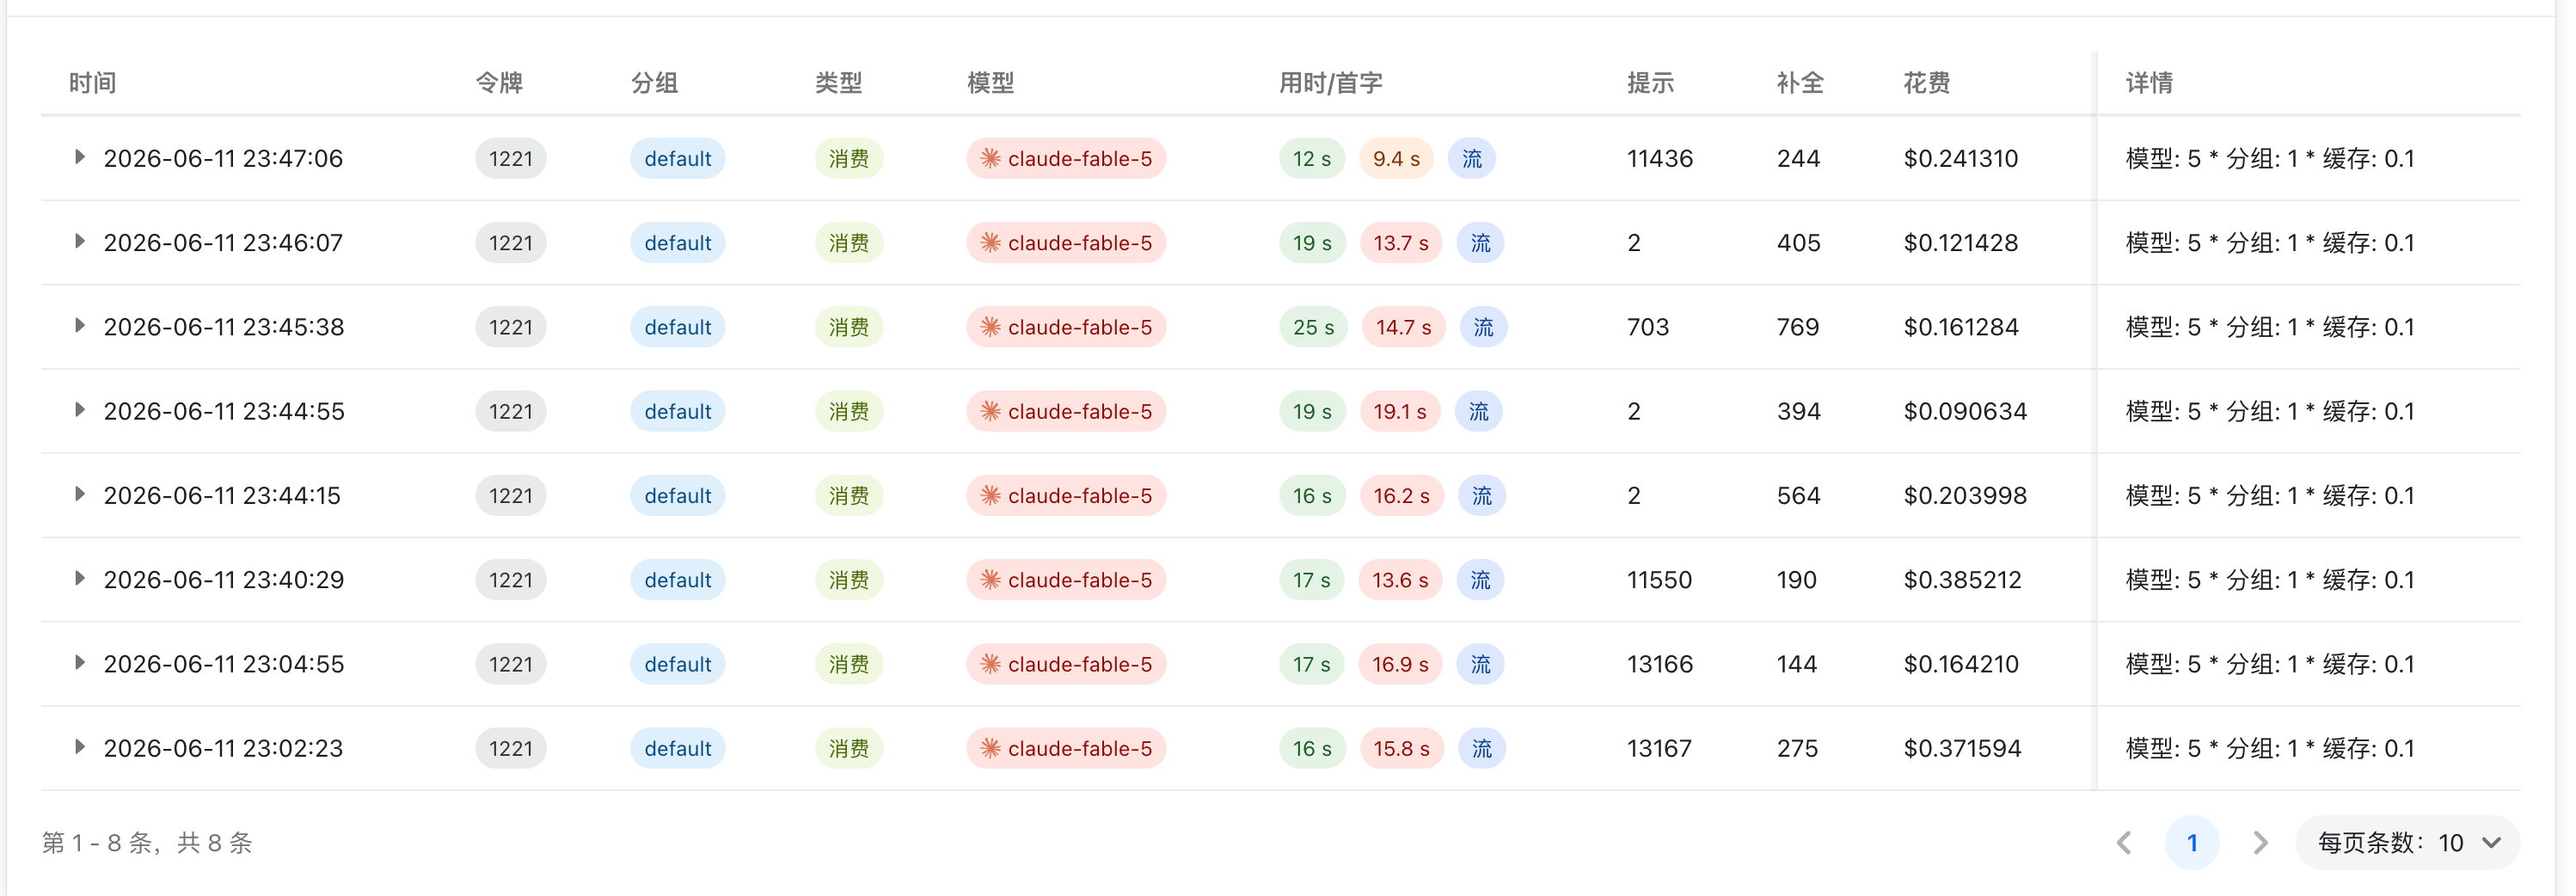
Task: Click the 1221 token tag in the 23:45:38 row
Action: (511, 327)
